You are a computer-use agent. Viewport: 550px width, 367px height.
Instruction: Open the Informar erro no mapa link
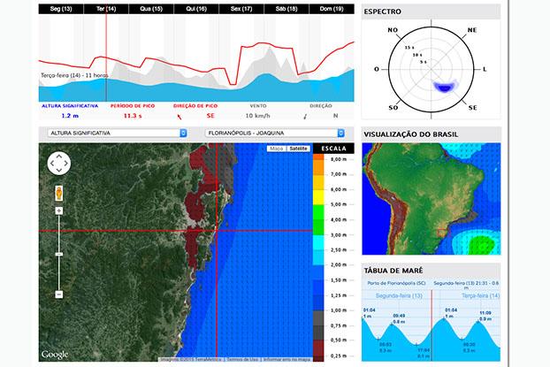(x=286, y=359)
